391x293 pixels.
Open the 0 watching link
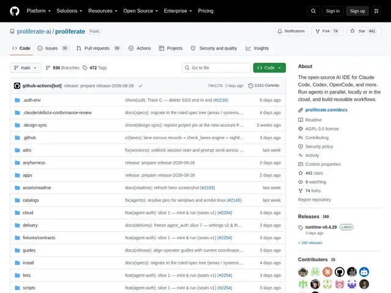pos(315,182)
